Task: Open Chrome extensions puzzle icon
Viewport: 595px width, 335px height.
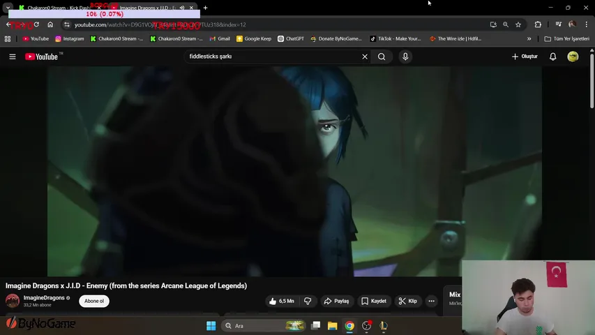Action: [x=538, y=24]
